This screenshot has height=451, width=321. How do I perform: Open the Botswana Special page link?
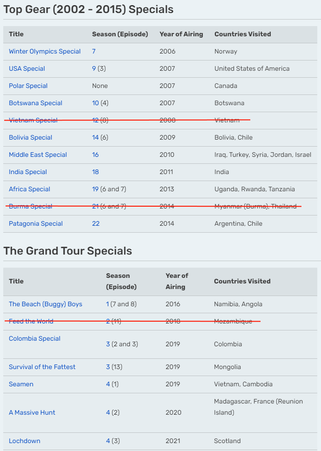(35, 103)
